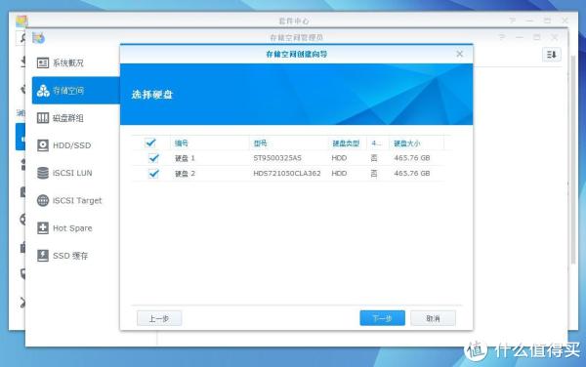
Task: Sort by 硬盘大小 column header
Action: 407,143
